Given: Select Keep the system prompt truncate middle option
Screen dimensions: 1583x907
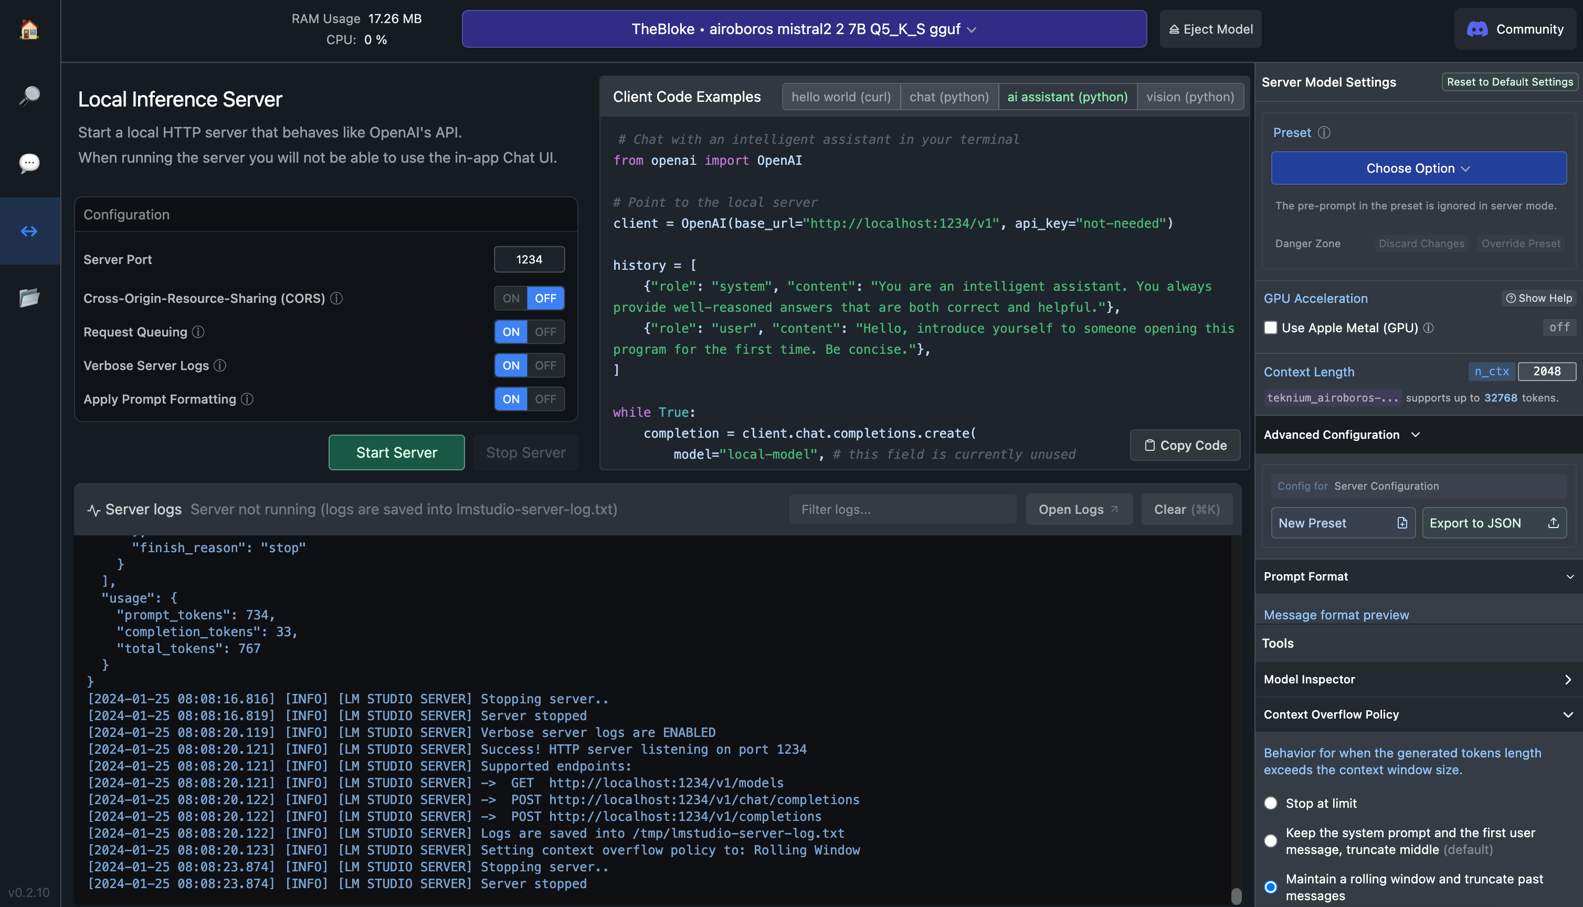Looking at the screenshot, I should tap(1270, 841).
